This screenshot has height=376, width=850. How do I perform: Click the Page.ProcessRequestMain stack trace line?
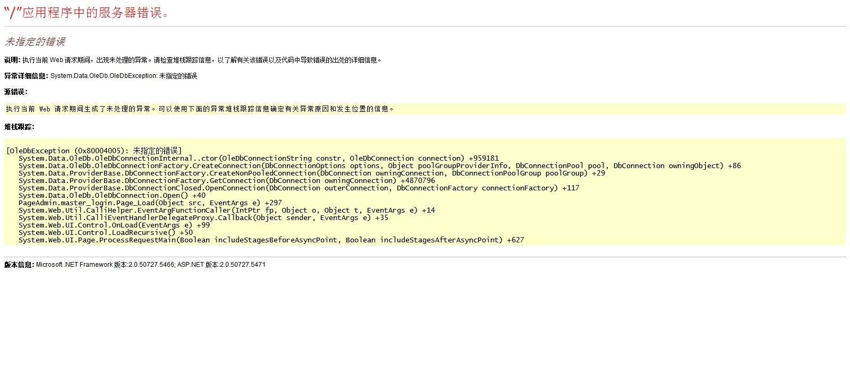coord(271,240)
